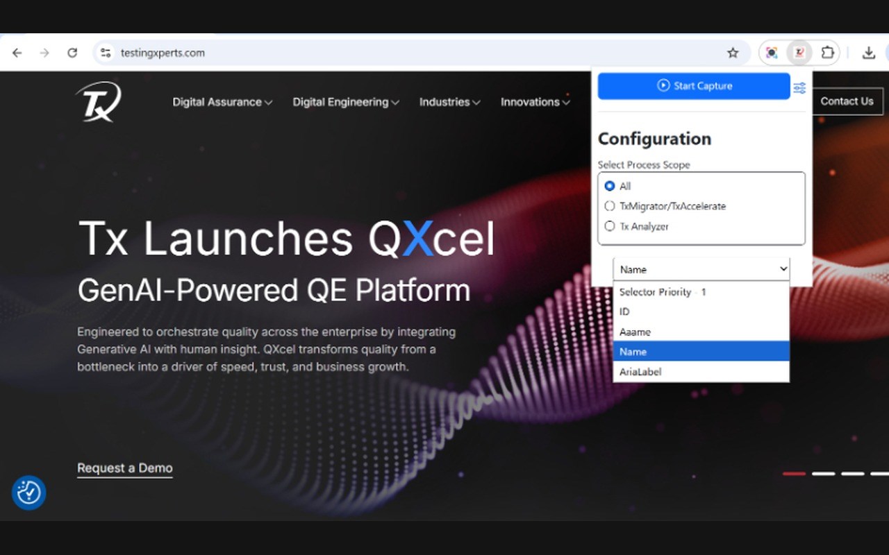The image size is (889, 555).
Task: Click the Select Process Scope label
Action: (x=644, y=165)
